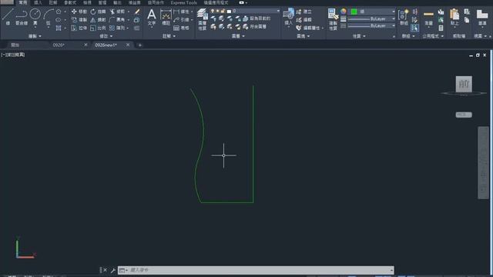This screenshot has height=277, width=493.
Task: Click the Edit block icon
Action: 304,20
